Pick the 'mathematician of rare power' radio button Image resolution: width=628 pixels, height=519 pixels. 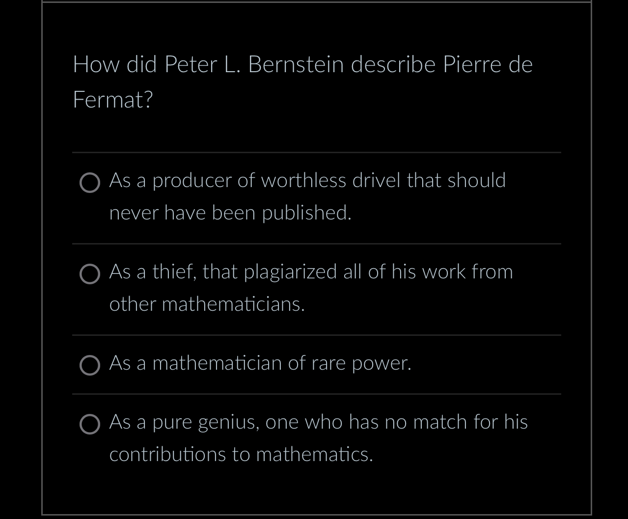click(x=90, y=366)
